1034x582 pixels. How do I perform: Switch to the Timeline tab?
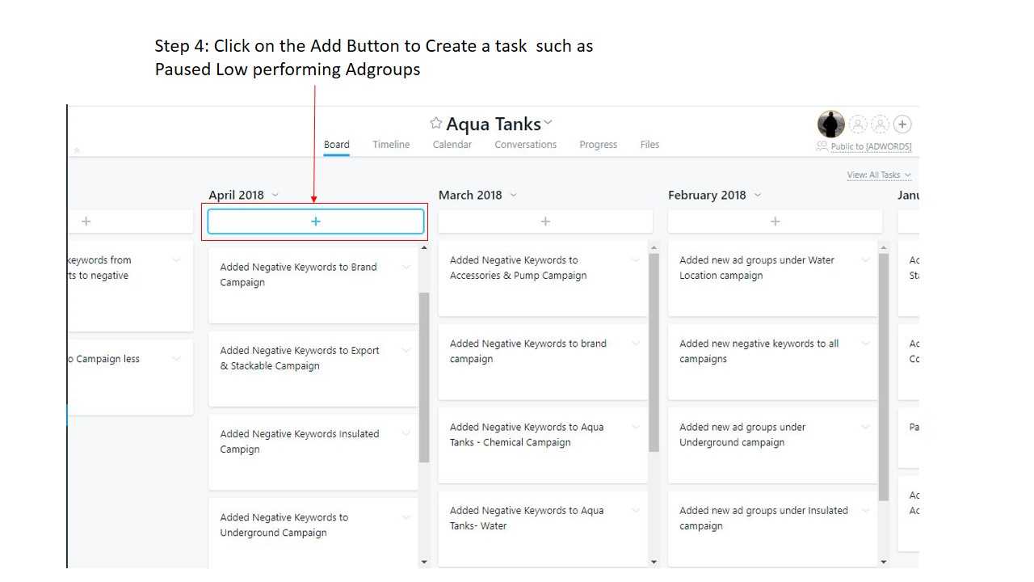click(391, 145)
